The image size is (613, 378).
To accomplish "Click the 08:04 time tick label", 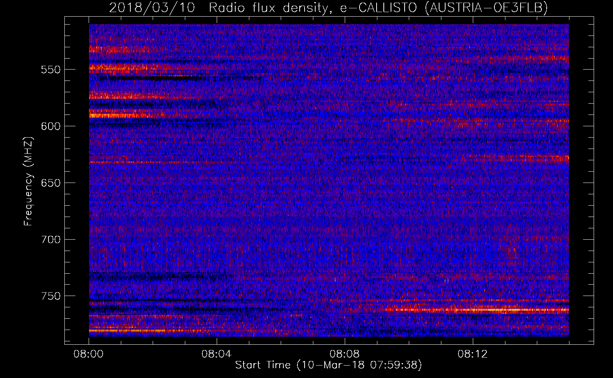I will (217, 354).
